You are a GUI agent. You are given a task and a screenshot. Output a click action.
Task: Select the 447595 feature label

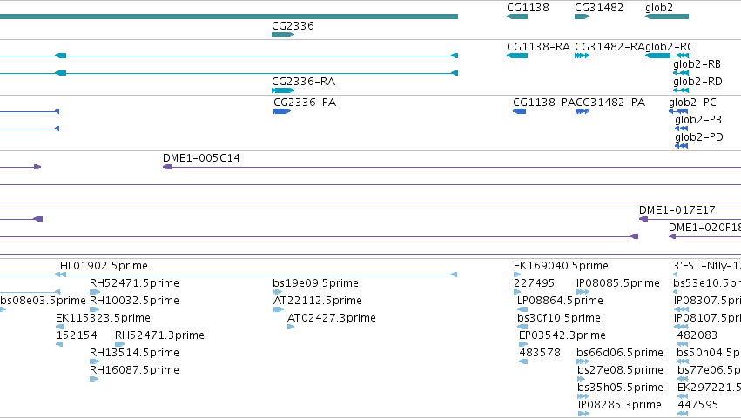pyautogui.click(x=698, y=405)
